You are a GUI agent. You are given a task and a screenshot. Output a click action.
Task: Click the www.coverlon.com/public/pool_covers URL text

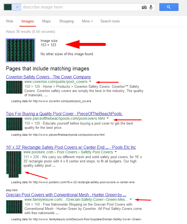pyautogui.click(x=56, y=82)
